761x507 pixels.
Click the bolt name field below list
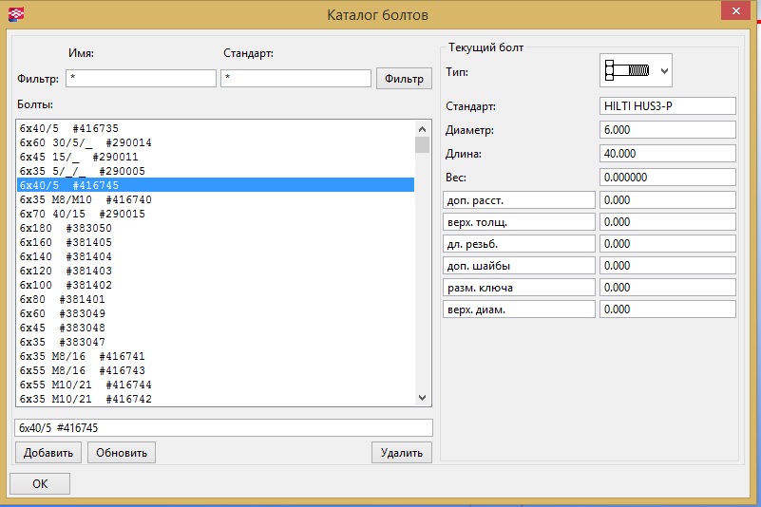tap(223, 428)
